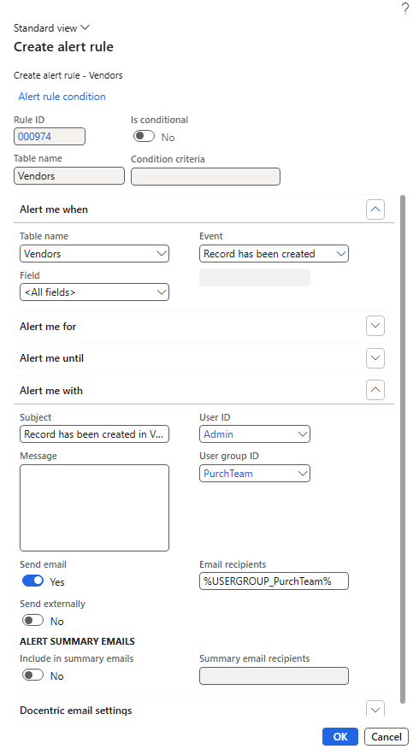Confirm the alert rule with OK
This screenshot has width=419, height=755.
click(x=340, y=737)
